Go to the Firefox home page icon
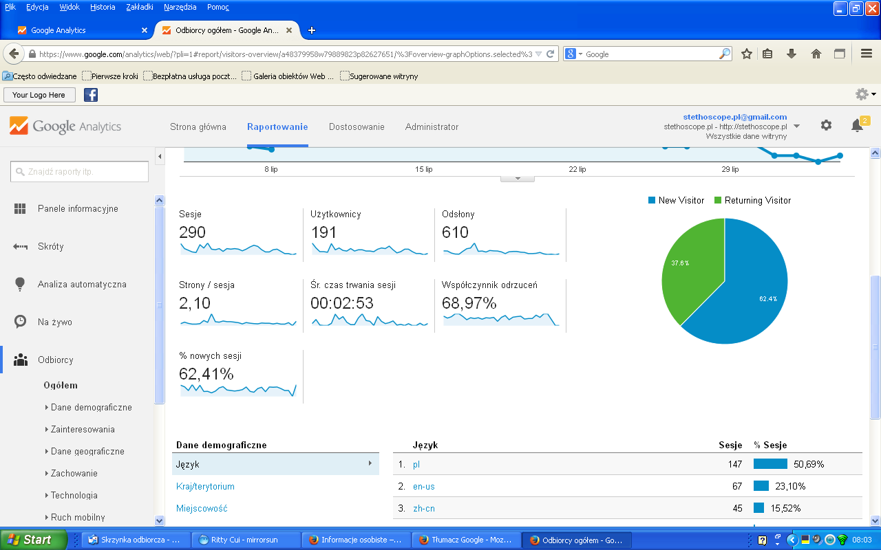Viewport: 881px width, 550px height. [x=816, y=54]
